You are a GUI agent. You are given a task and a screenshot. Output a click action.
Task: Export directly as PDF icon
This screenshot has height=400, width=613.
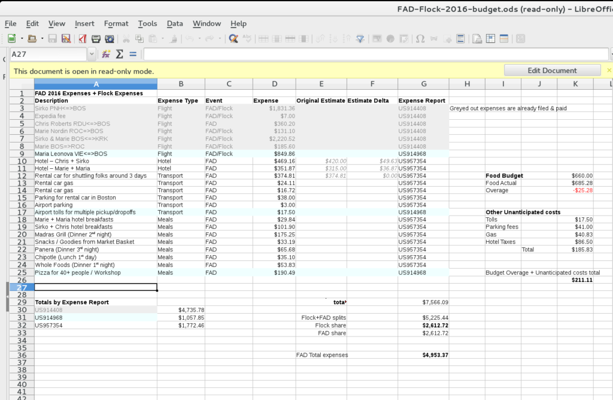(82, 39)
